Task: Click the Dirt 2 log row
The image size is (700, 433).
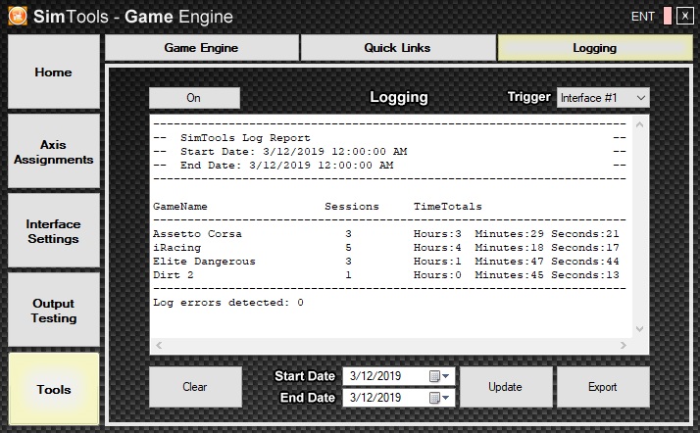Action: [x=386, y=275]
